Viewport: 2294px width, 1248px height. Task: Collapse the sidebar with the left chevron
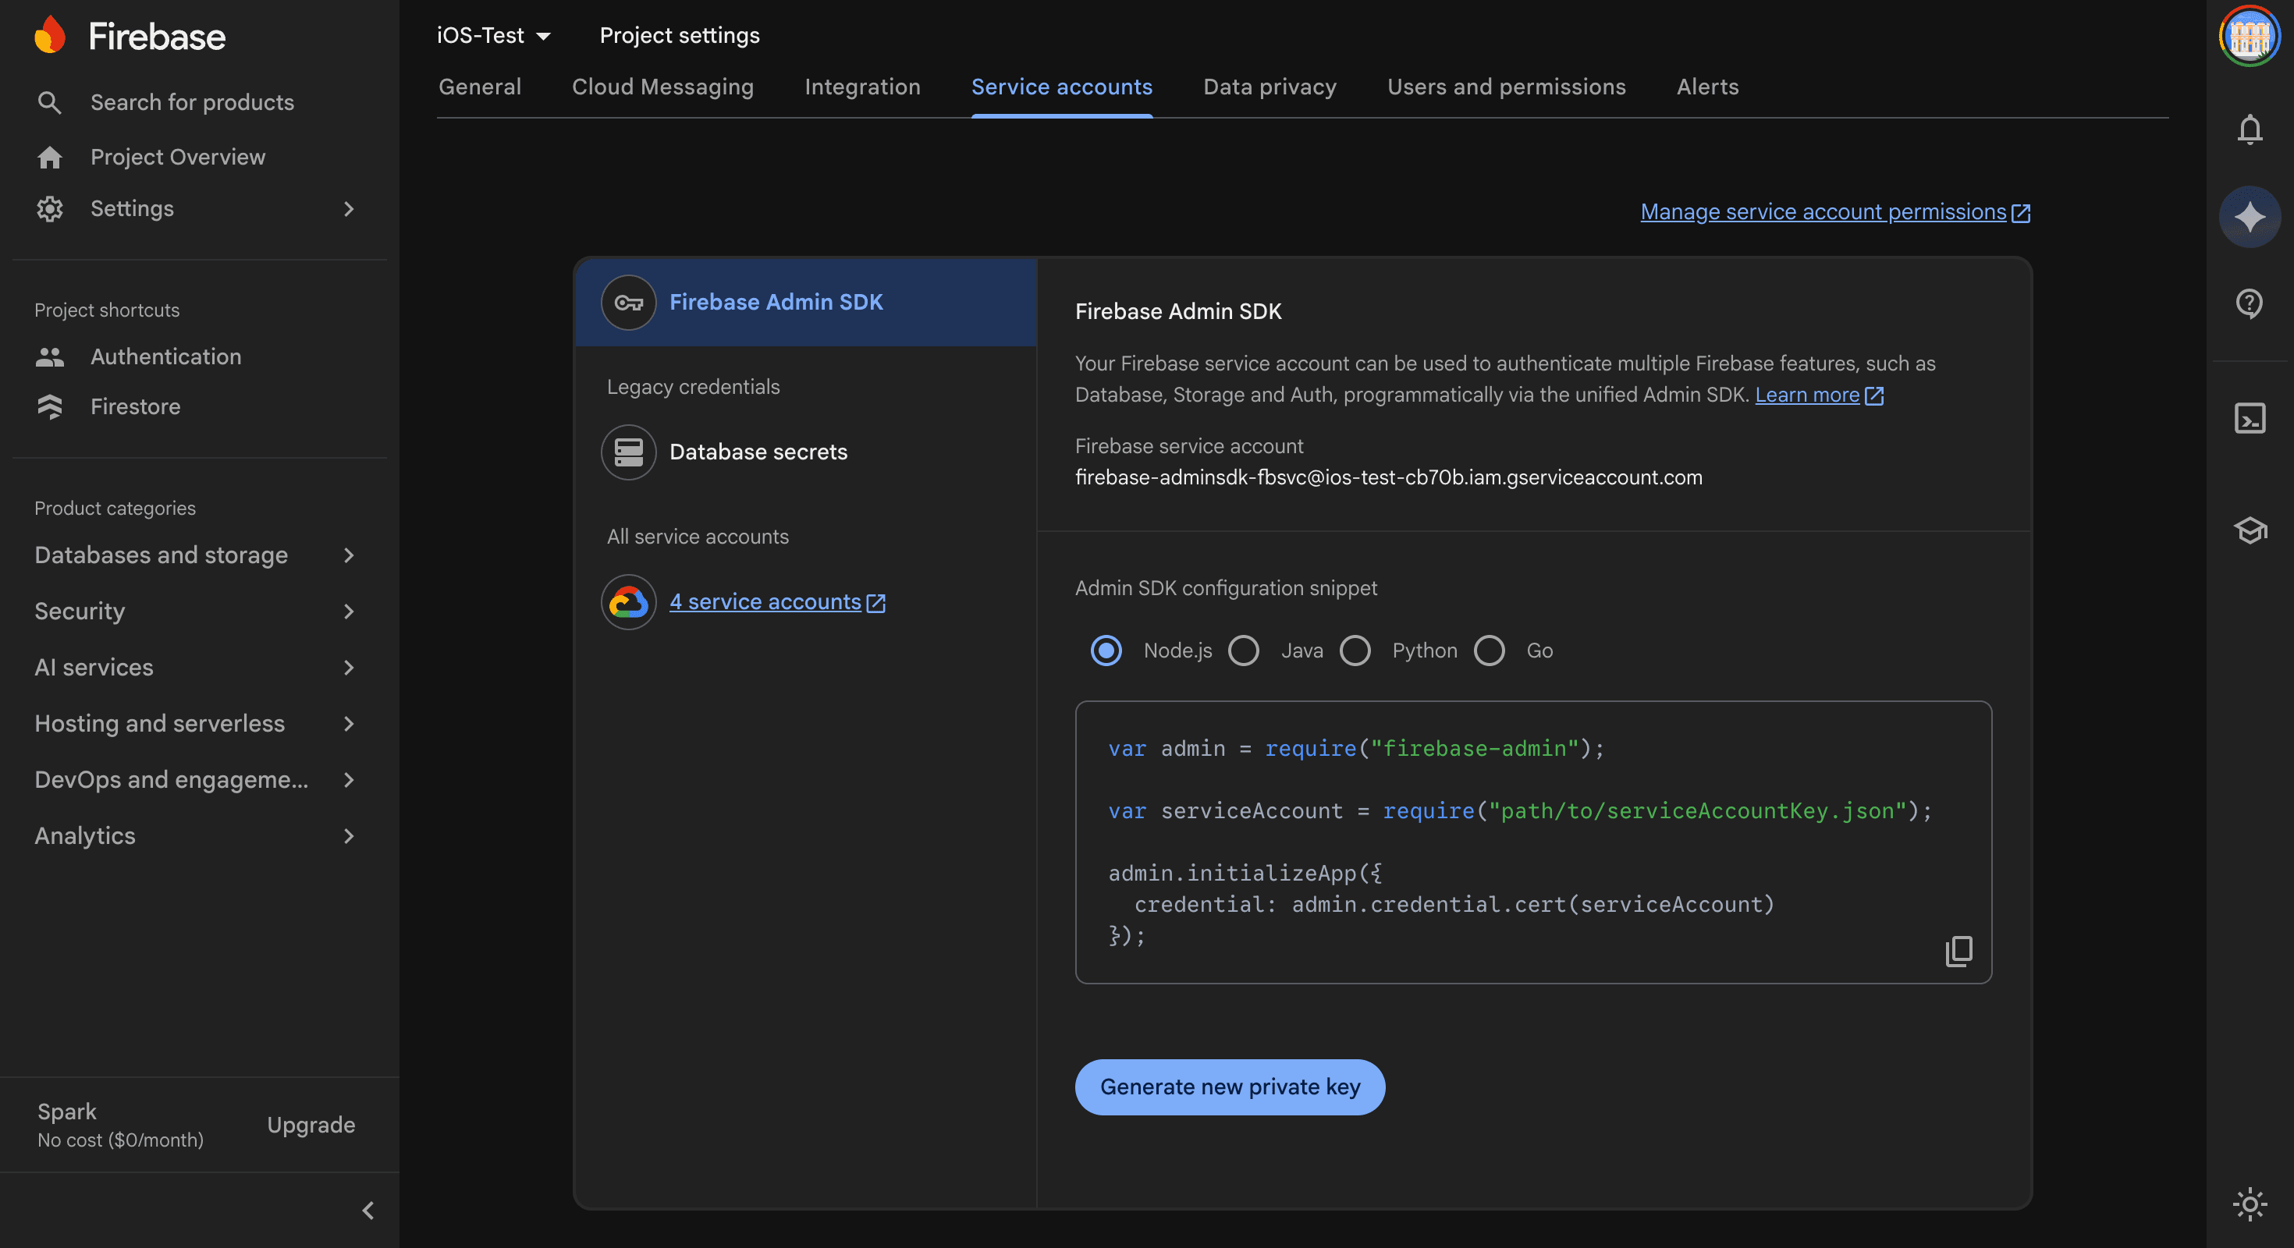[368, 1211]
